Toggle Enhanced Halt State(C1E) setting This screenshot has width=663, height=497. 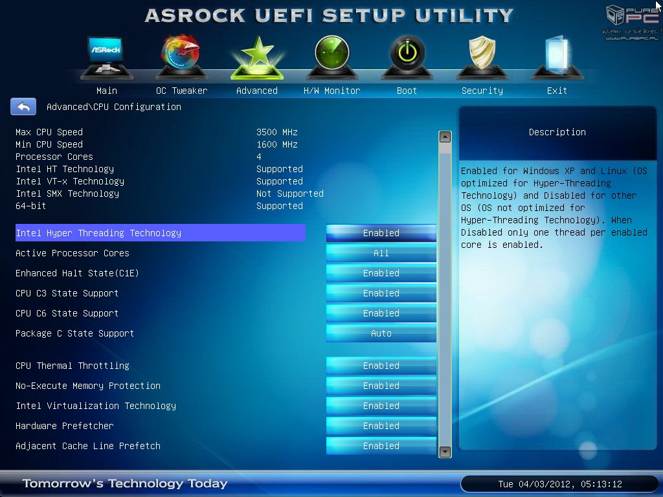coord(381,273)
